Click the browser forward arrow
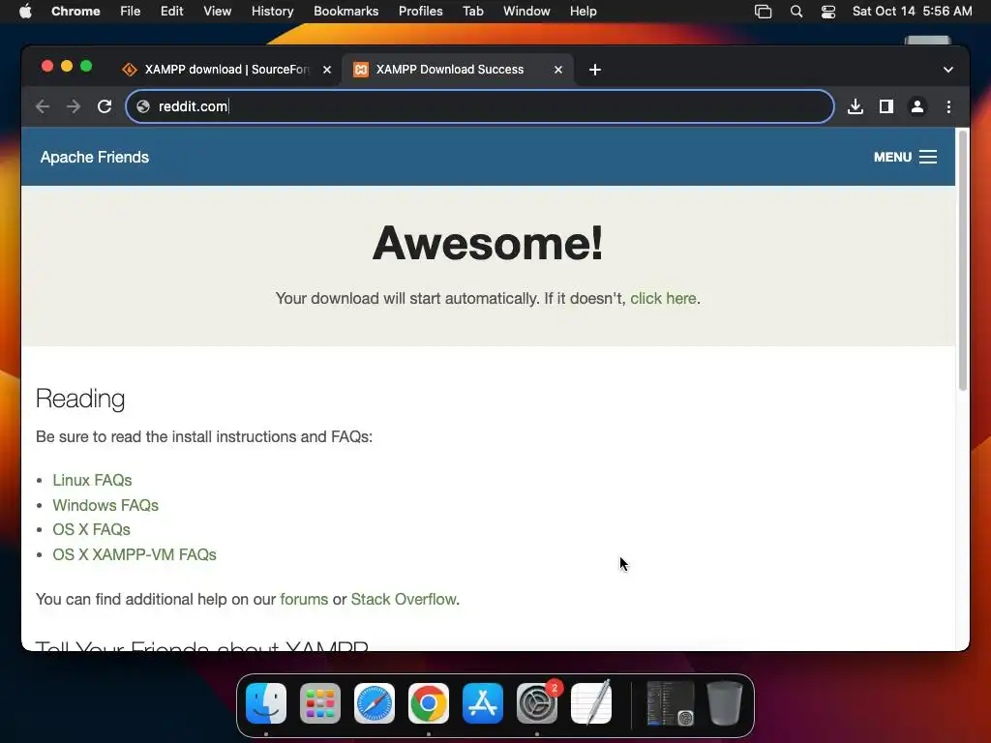 coord(74,106)
